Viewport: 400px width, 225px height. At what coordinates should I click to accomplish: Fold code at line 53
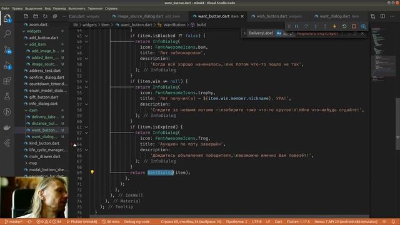(x=86, y=81)
